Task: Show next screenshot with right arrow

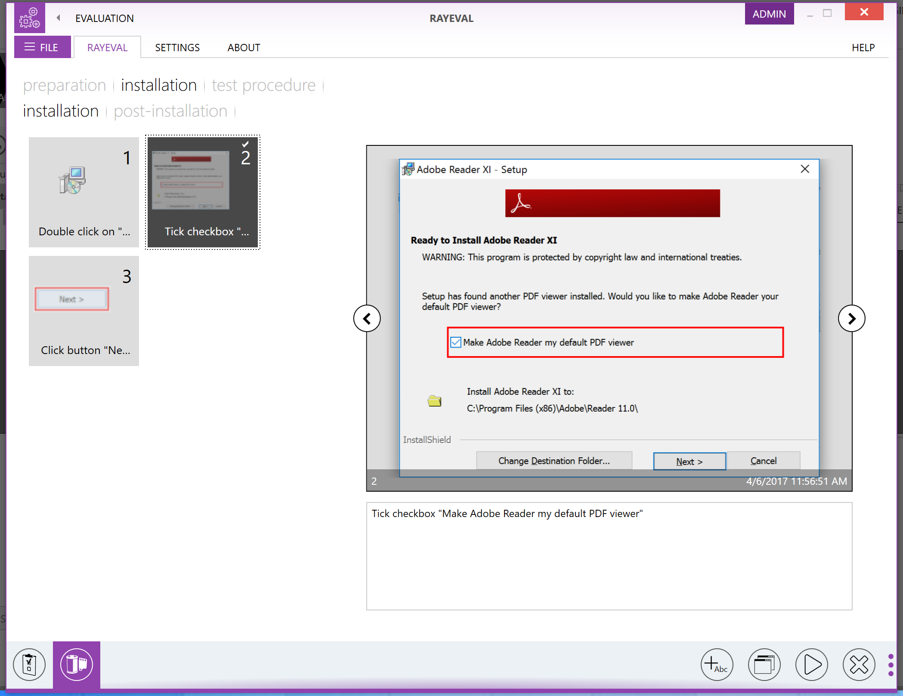Action: click(851, 318)
